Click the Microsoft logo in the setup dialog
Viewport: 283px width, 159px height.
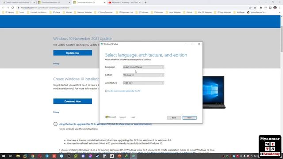(x=111, y=117)
